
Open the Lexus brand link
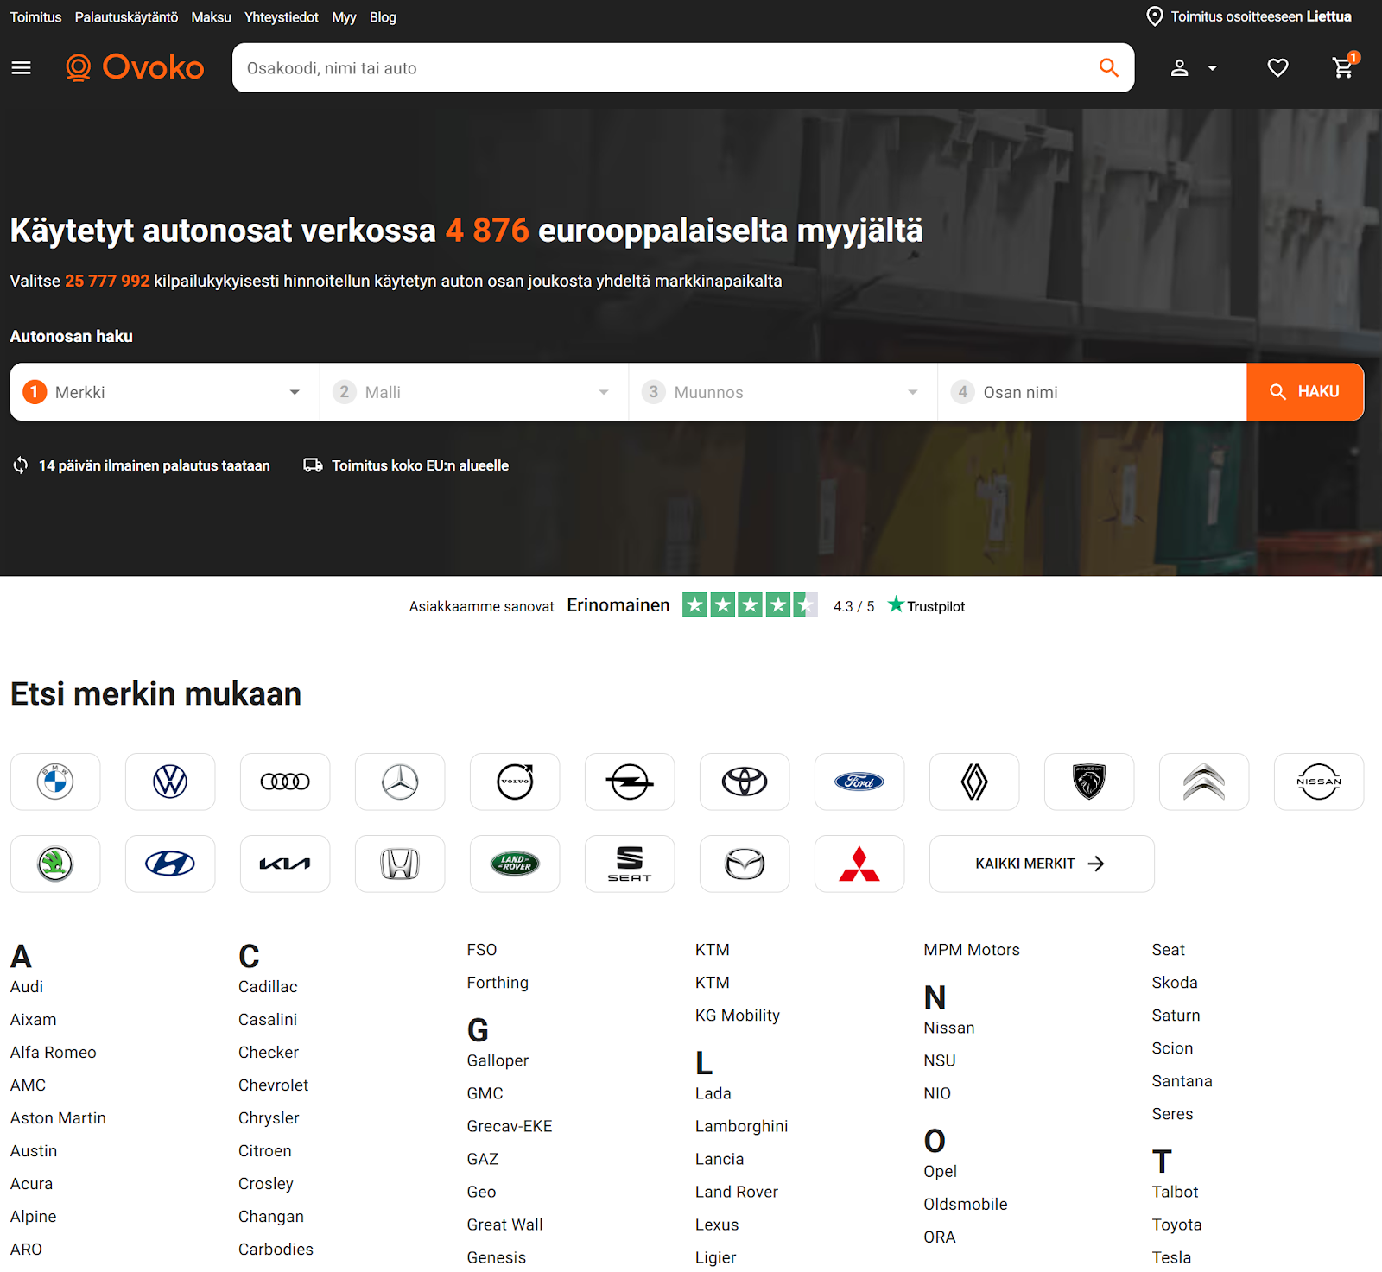(x=717, y=1225)
